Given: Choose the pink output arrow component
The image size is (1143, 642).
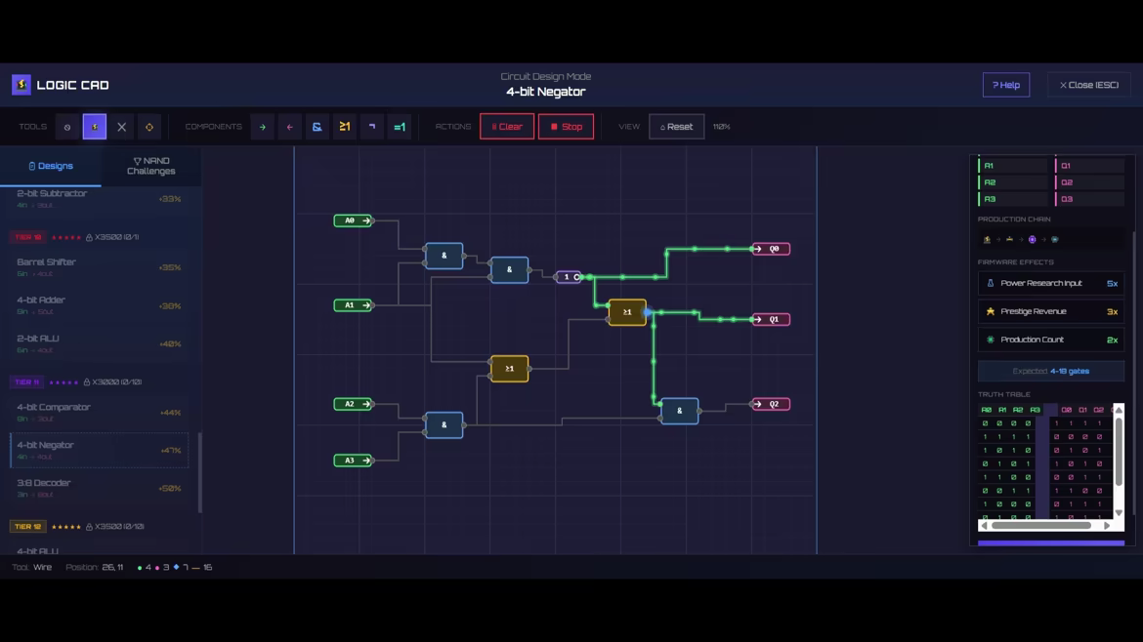Looking at the screenshot, I should pyautogui.click(x=290, y=127).
